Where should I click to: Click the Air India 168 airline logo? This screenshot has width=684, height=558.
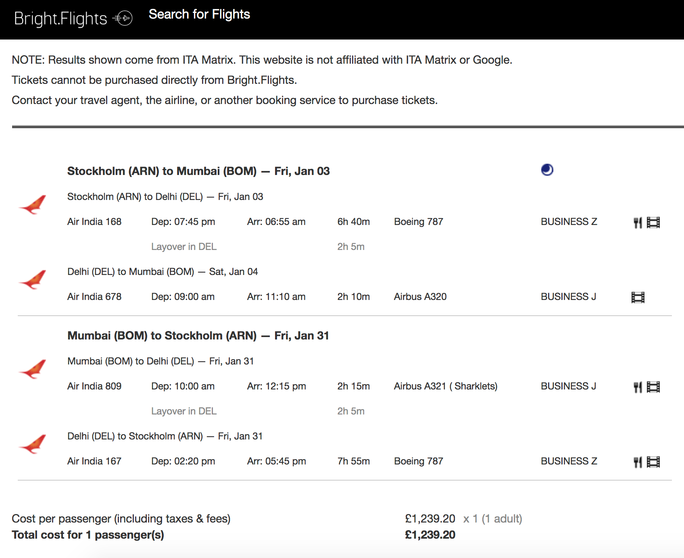click(33, 205)
